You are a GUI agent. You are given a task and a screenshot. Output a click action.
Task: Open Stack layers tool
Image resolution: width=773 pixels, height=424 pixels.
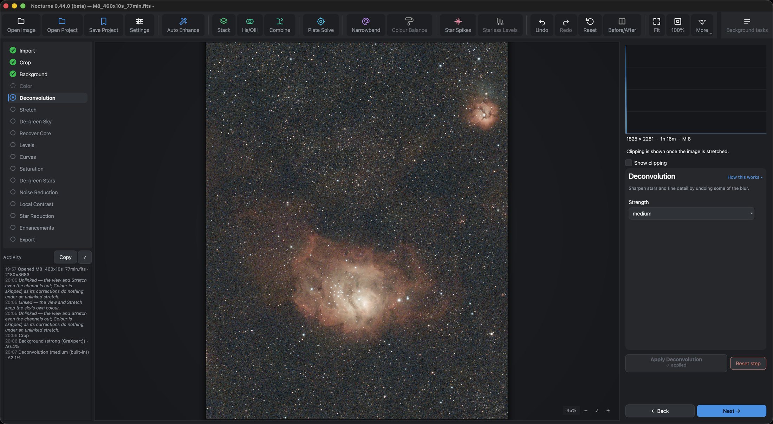[x=223, y=25]
